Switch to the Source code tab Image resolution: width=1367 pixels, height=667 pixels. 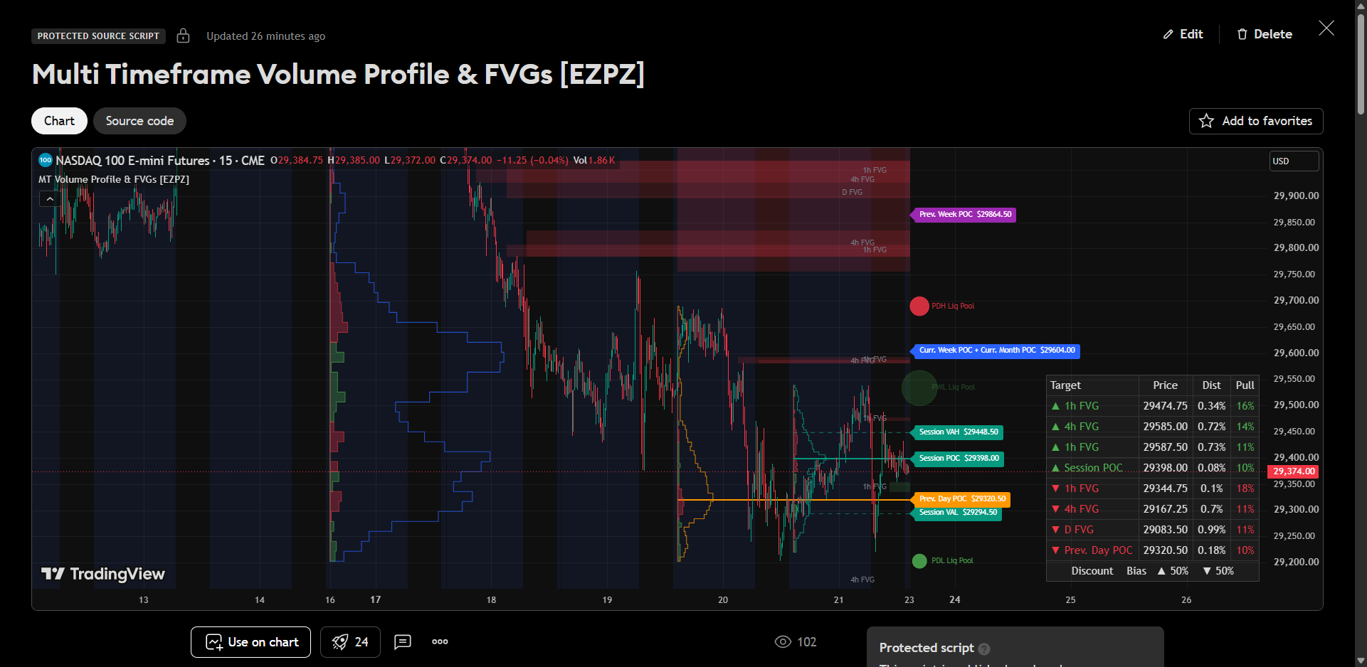point(139,121)
